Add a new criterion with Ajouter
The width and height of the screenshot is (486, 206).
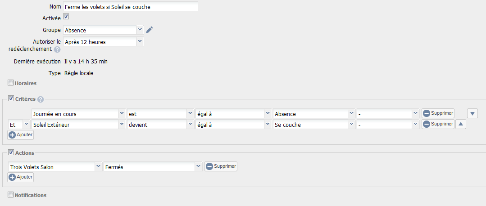point(21,134)
